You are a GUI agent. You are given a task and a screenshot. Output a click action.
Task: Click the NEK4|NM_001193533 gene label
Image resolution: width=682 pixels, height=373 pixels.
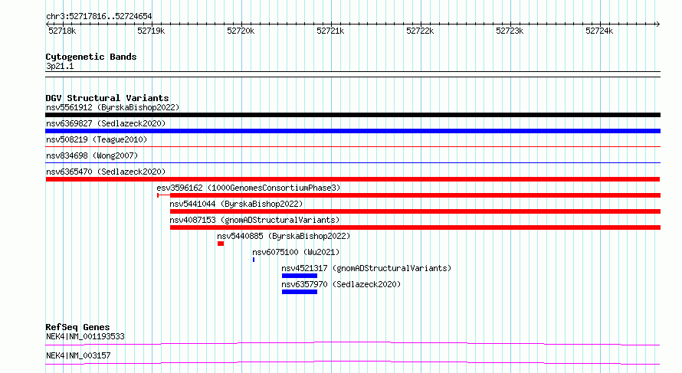coord(85,336)
